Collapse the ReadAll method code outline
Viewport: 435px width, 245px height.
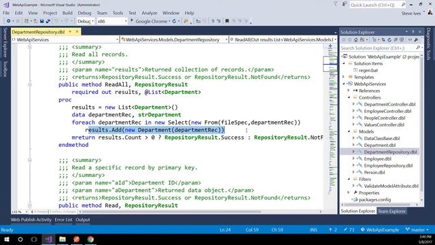[30, 84]
